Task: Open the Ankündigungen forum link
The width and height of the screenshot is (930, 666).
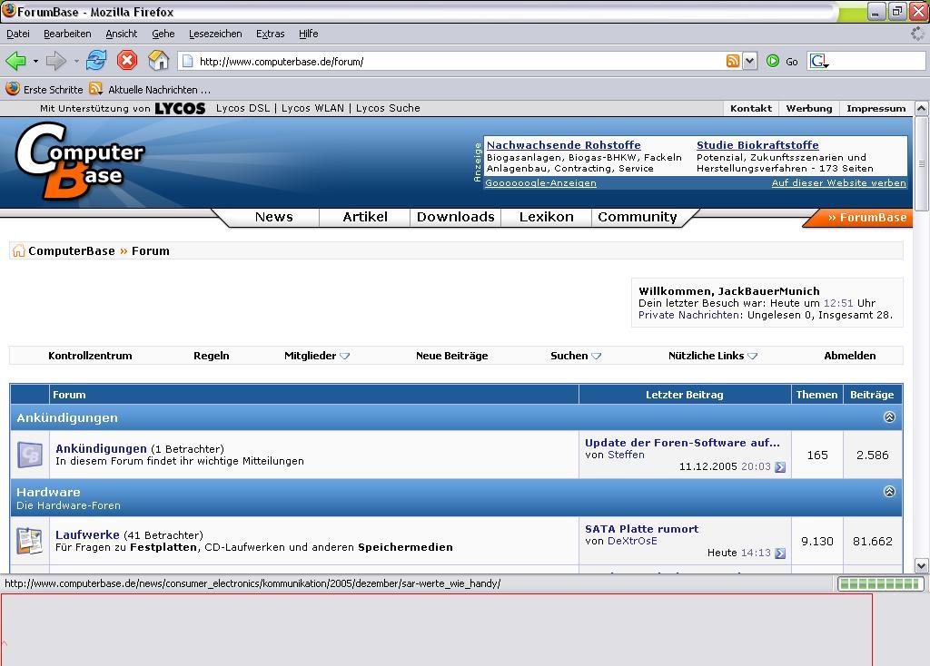Action: (x=101, y=448)
